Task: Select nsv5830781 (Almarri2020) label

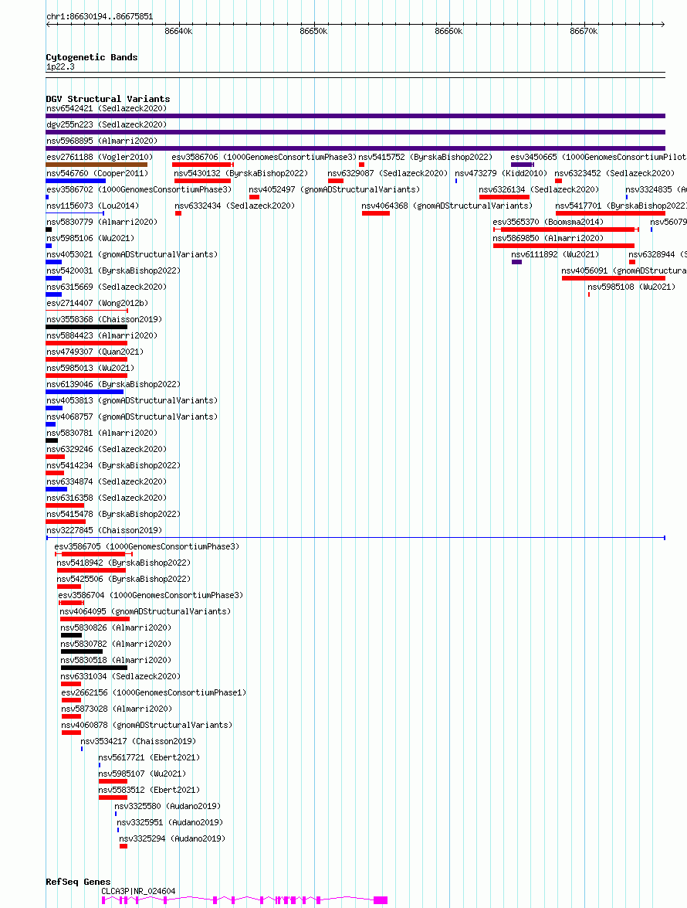Action: click(x=102, y=433)
